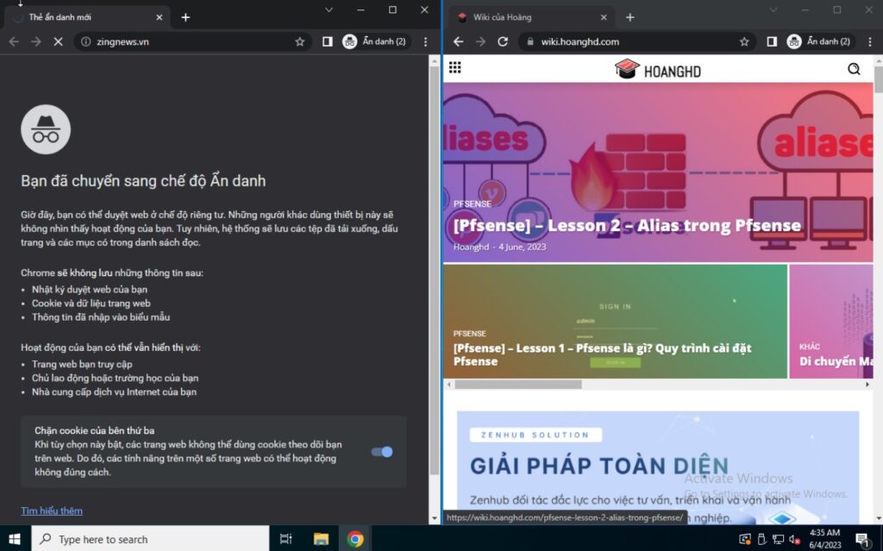Open Windows Start menu

(15, 539)
